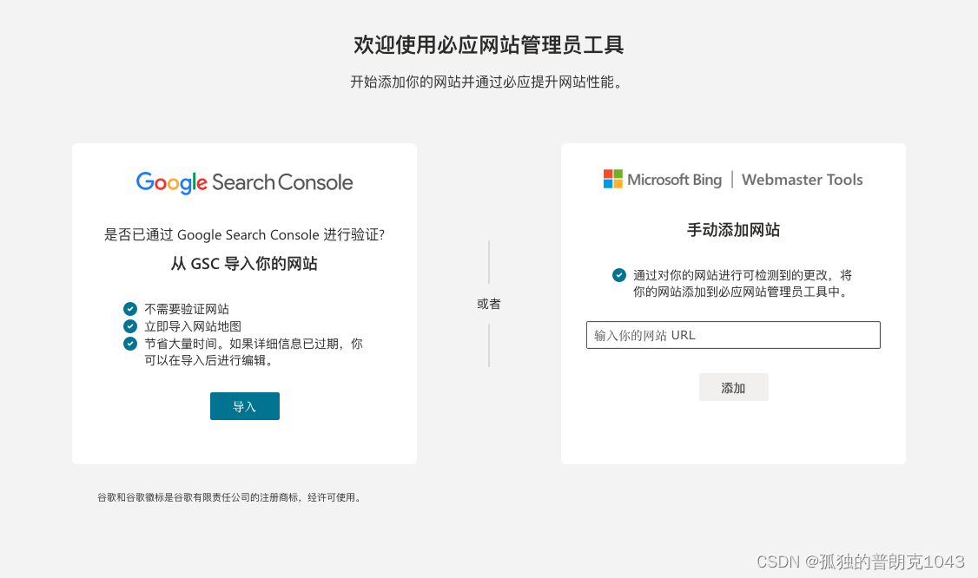Click the checkmark beside 不需要验证网站
The image size is (978, 578).
[130, 309]
